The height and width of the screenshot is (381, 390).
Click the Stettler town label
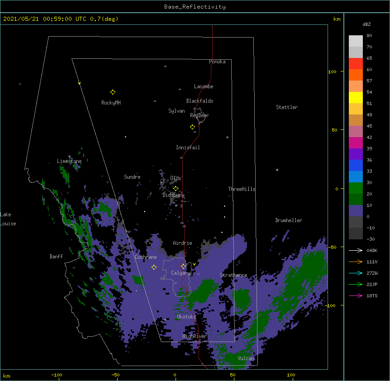tap(287, 107)
